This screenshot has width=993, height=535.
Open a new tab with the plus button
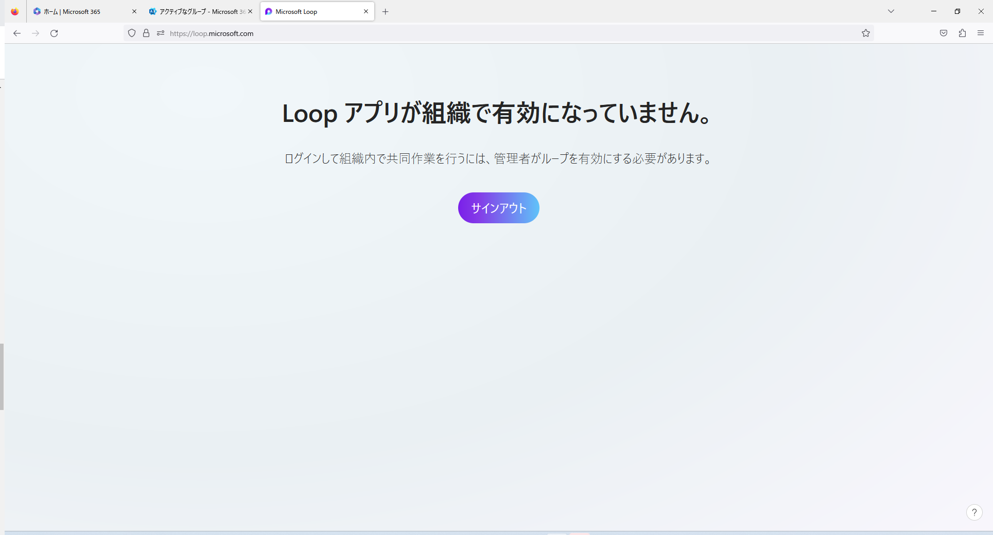click(386, 11)
